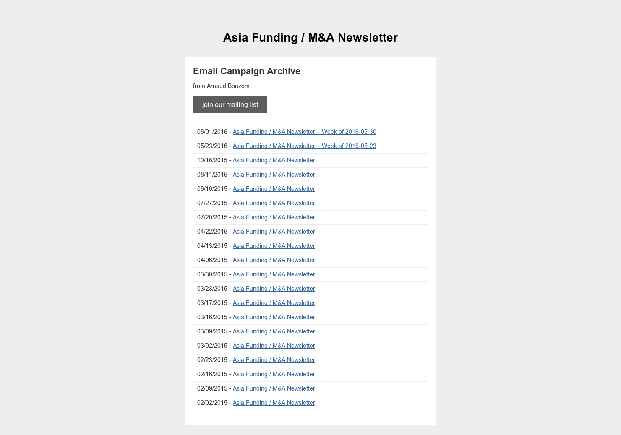Open the newsletter link dated 07/20/2015
Screen dimensions: 621x435
pyautogui.click(x=274, y=217)
